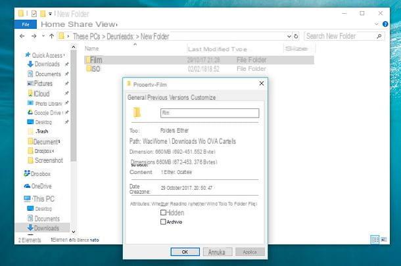
Task: Switch to the General properties tab
Action: [137, 97]
